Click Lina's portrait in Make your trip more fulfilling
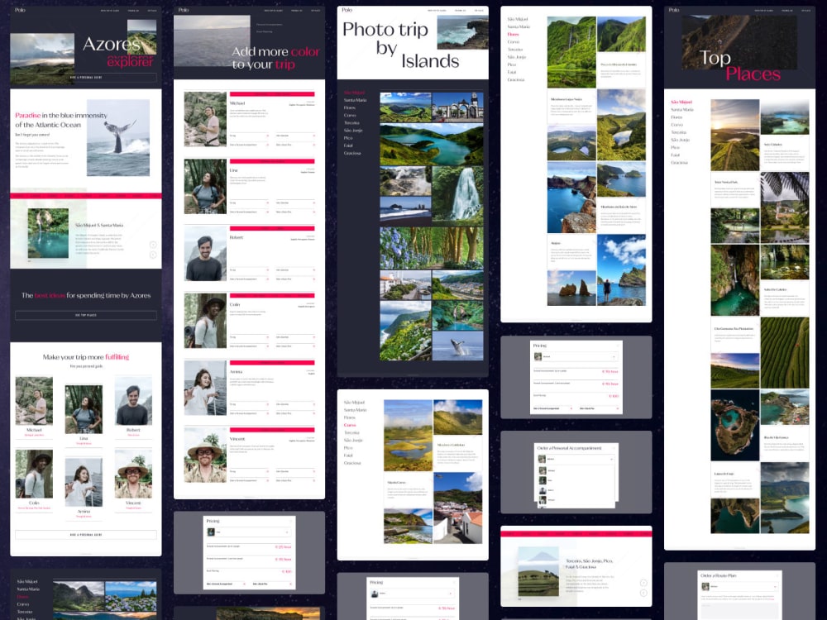 click(x=84, y=409)
